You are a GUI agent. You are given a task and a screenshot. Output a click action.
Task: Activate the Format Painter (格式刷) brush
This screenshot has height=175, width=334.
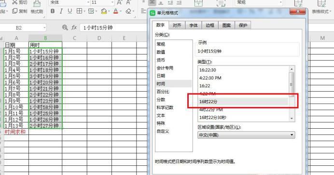(37, 3)
